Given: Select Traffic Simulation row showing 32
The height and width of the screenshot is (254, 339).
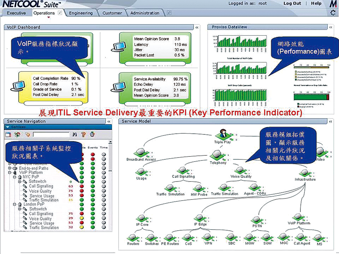Looking at the screenshot, I should 44,228.
